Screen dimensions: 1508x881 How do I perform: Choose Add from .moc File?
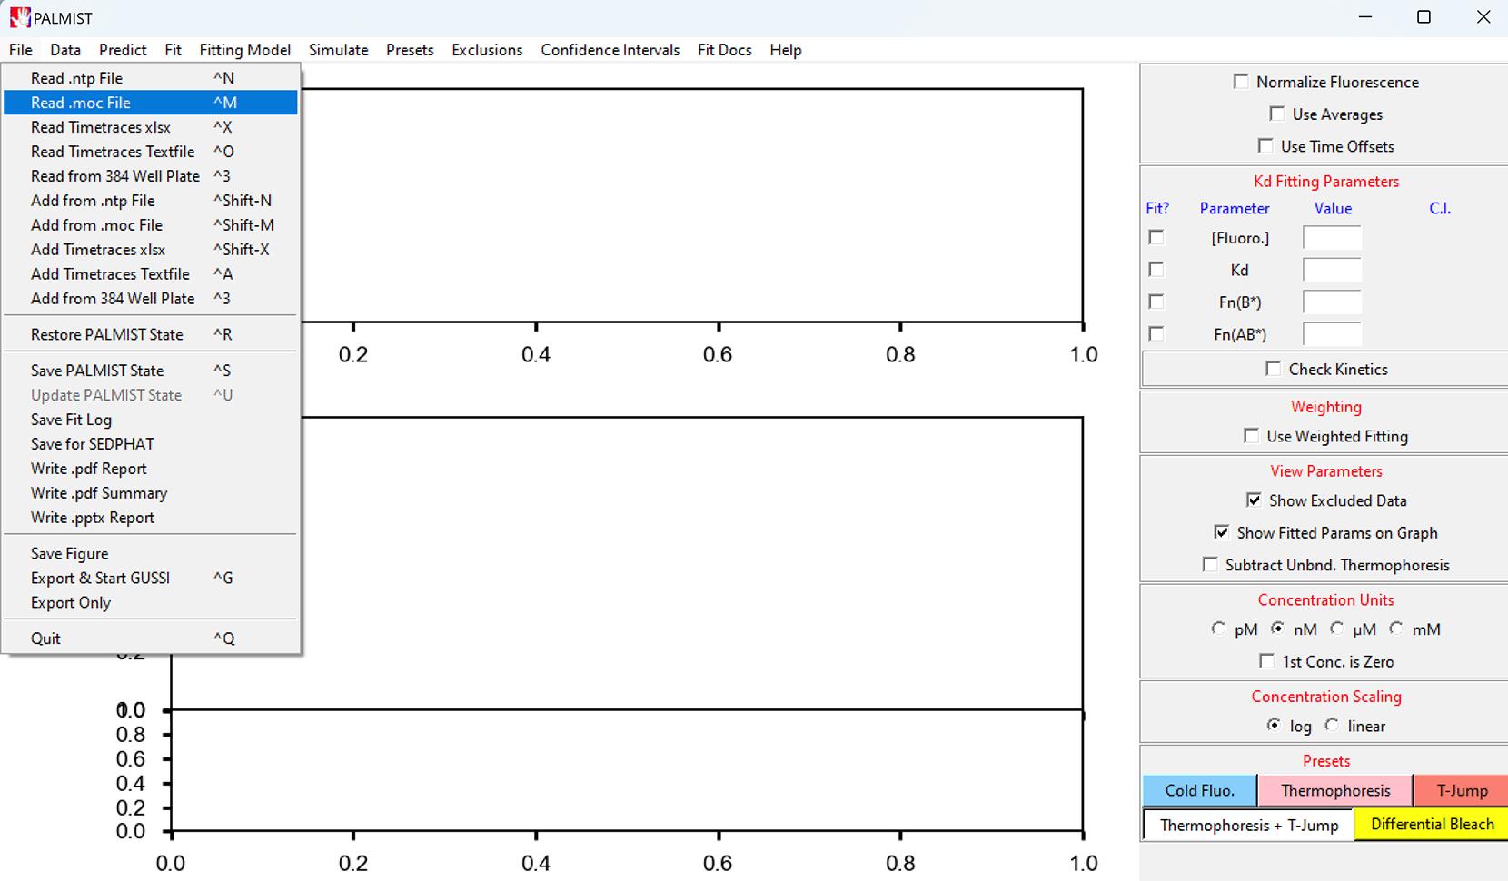pos(150,225)
